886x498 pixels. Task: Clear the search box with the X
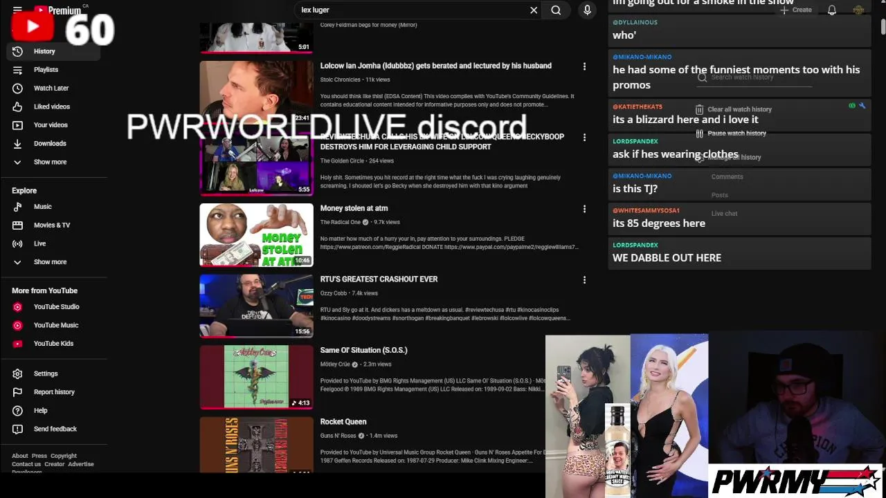(x=534, y=10)
